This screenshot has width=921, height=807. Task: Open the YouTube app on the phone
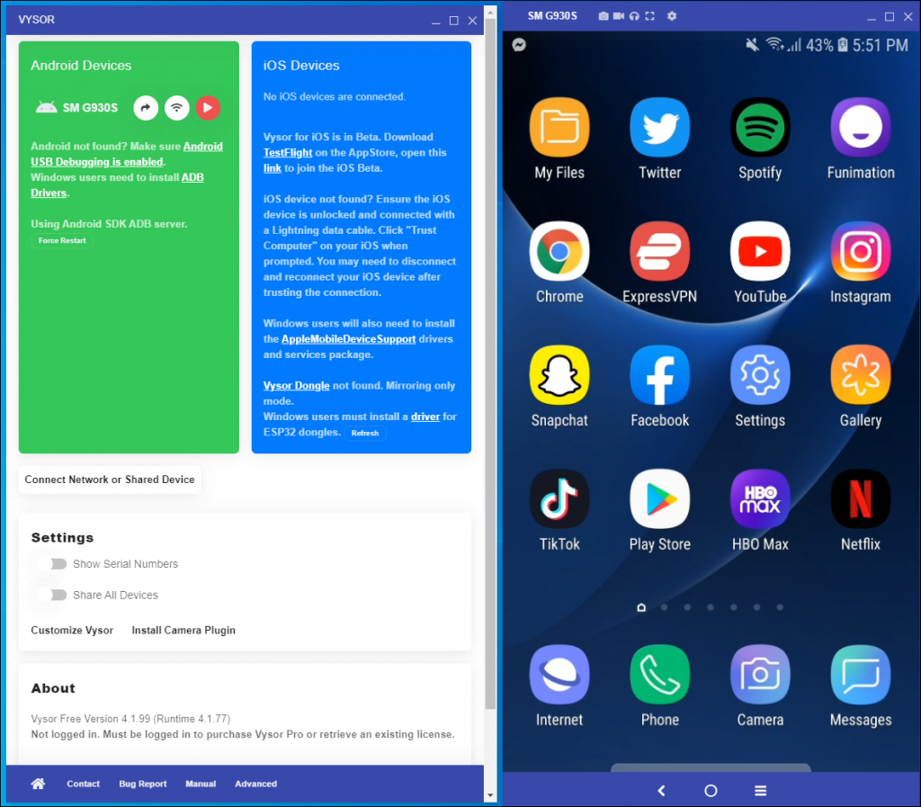(x=760, y=252)
